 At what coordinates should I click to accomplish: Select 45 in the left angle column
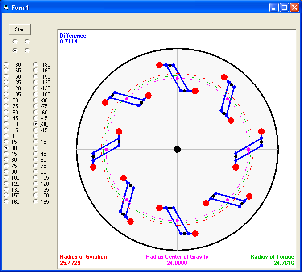pyautogui.click(x=10, y=154)
